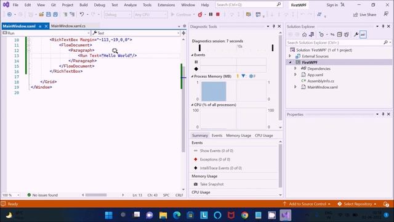
Task: Open the File menu
Action: coord(15,5)
